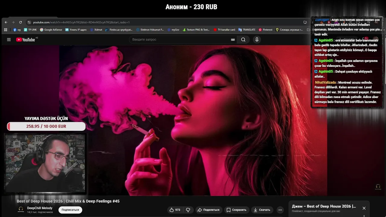Open the browser apps grid icon
This screenshot has height=217, width=386.
tap(6, 30)
